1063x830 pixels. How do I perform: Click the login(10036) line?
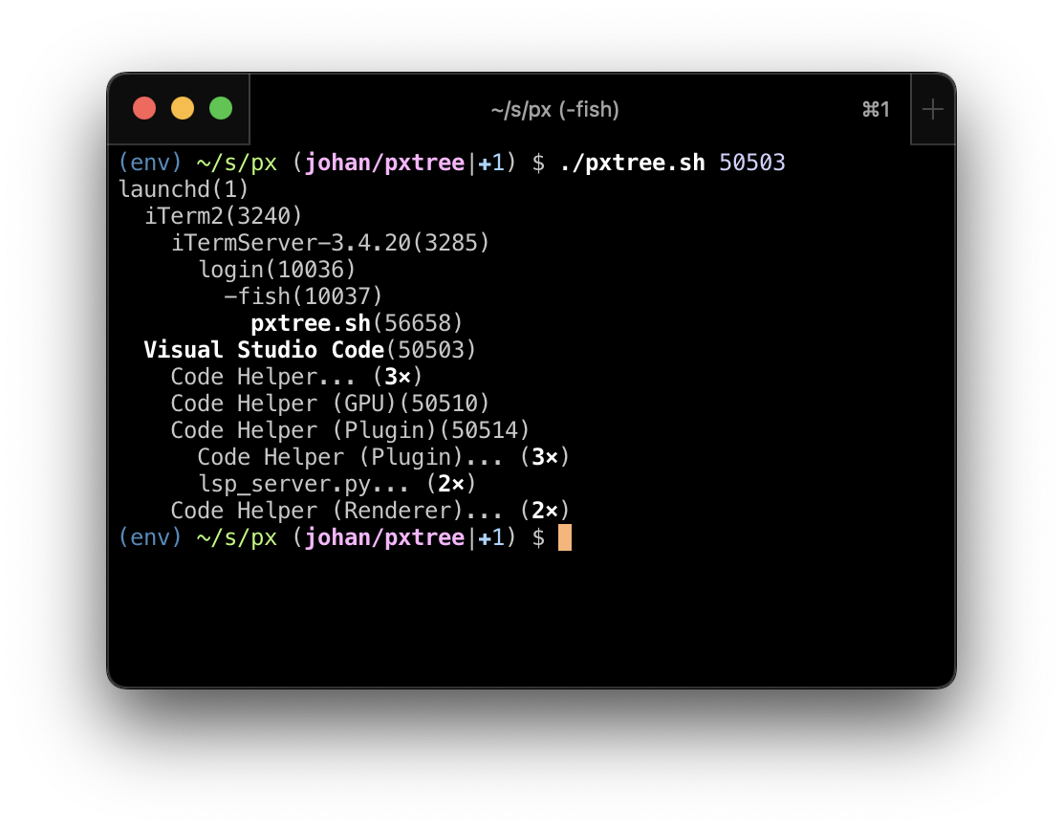(x=276, y=270)
